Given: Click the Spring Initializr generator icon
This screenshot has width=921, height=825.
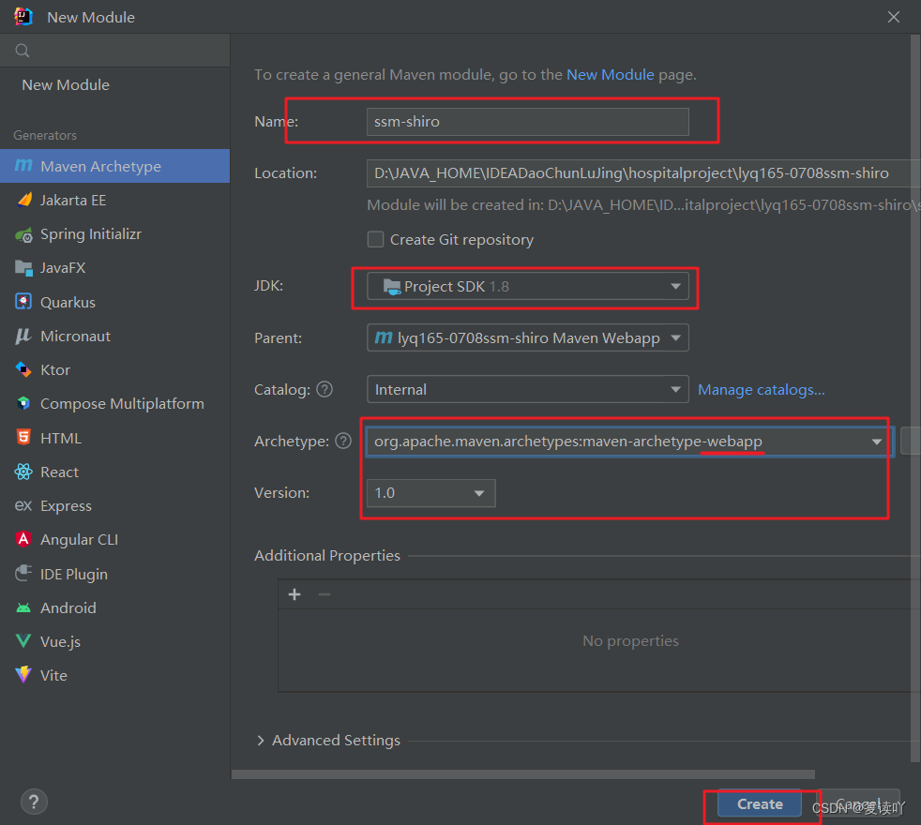Looking at the screenshot, I should pyautogui.click(x=24, y=234).
